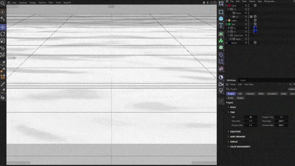The width and height of the screenshot is (295, 166).
Task: Select the Rotate tool in left toolbar
Action: [x=3, y=34]
